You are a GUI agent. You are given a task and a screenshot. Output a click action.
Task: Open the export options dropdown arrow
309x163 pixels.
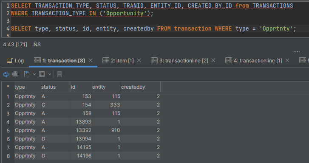point(34,74)
